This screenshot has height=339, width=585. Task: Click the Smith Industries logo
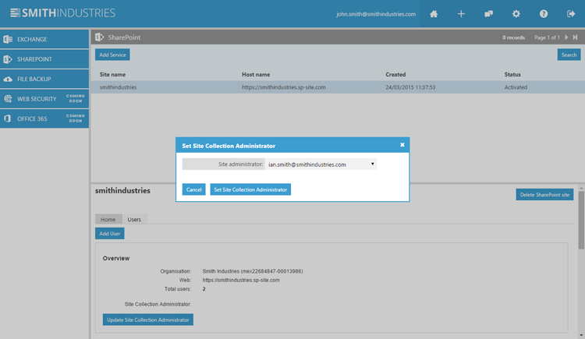click(62, 13)
